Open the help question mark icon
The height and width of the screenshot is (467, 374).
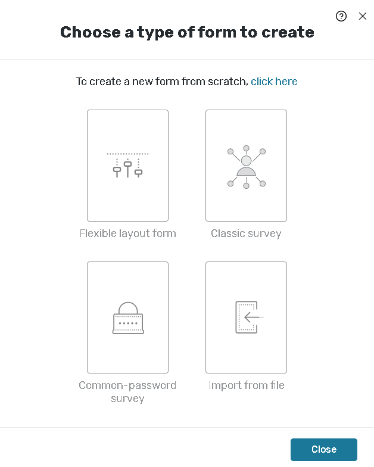point(341,16)
